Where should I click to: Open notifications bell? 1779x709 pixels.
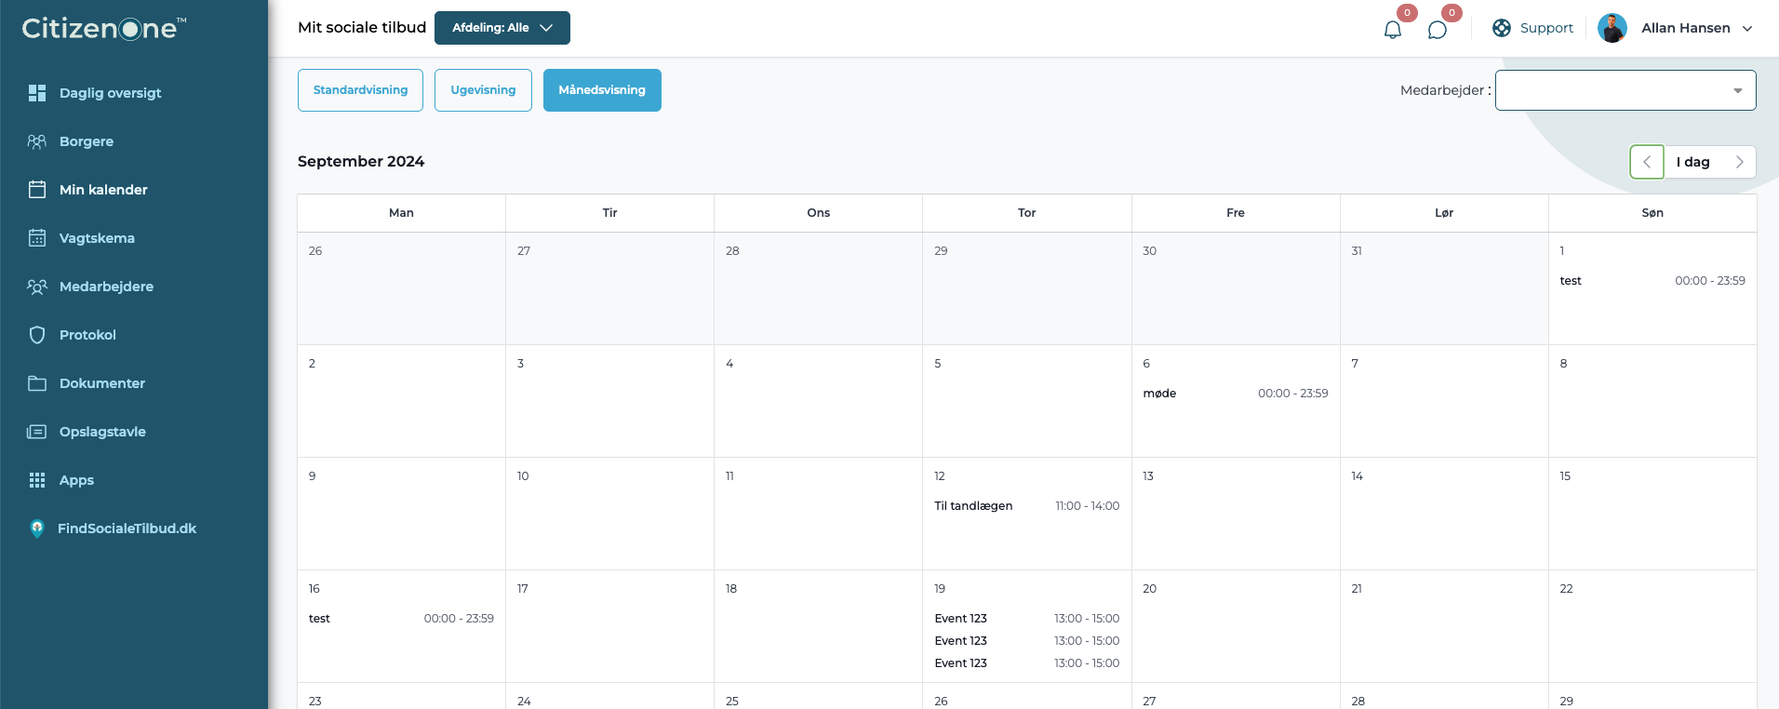[x=1393, y=30]
